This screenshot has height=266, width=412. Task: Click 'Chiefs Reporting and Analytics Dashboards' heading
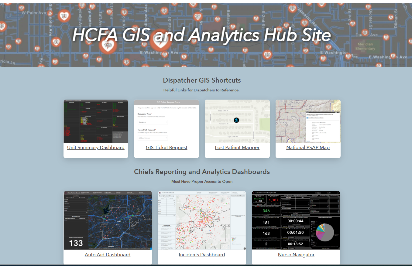pyautogui.click(x=202, y=172)
